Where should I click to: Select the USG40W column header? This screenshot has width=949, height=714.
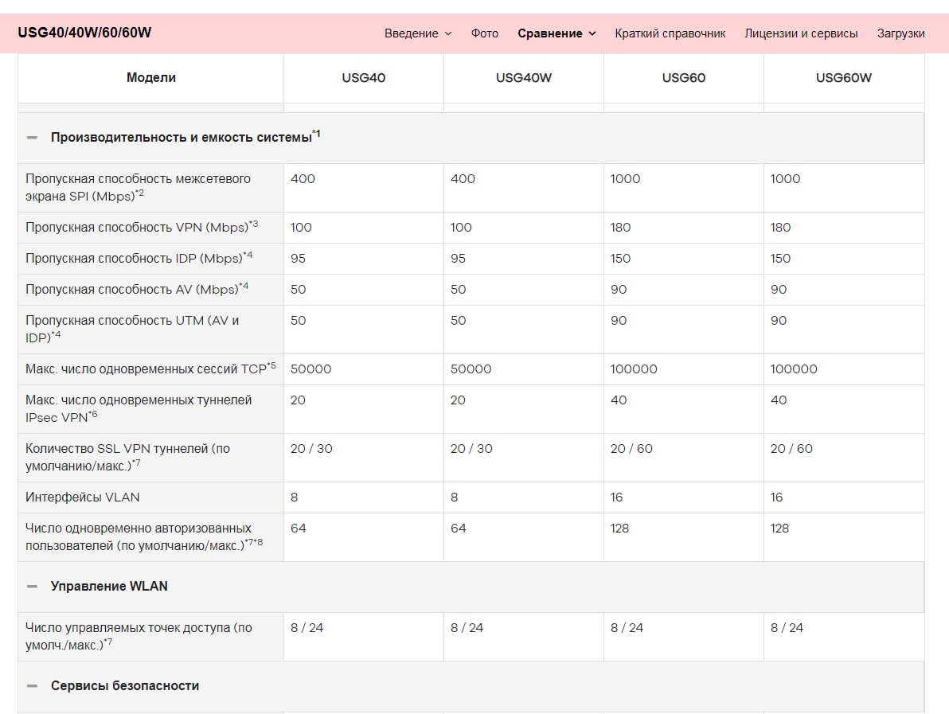tap(524, 77)
